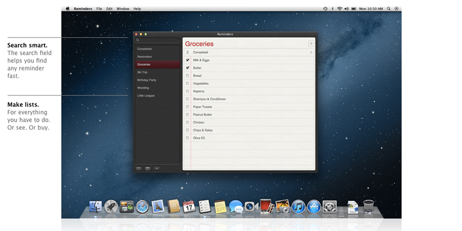
Task: Open Messages from the dock
Action: pos(236,207)
